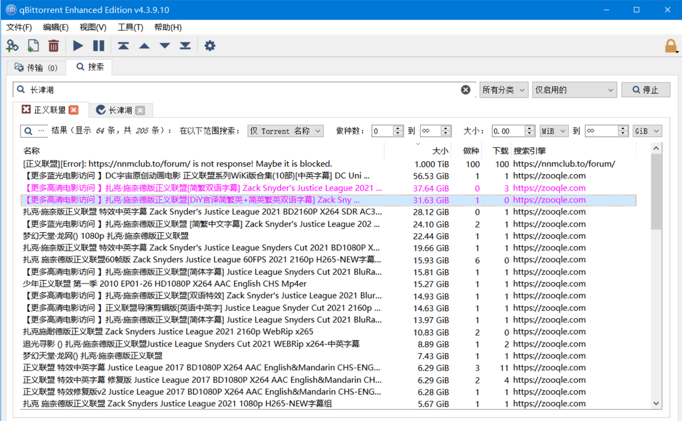Viewport: 682px width, 421px height.
Task: Click the add torrent link icon
Action: tap(12, 46)
